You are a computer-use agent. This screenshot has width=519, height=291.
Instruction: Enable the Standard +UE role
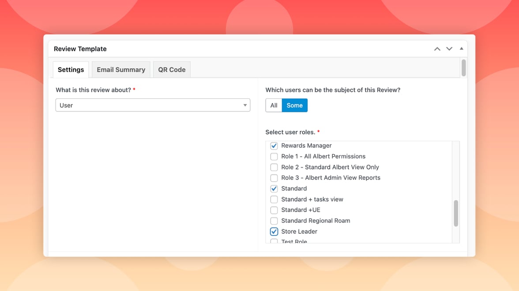click(x=274, y=210)
